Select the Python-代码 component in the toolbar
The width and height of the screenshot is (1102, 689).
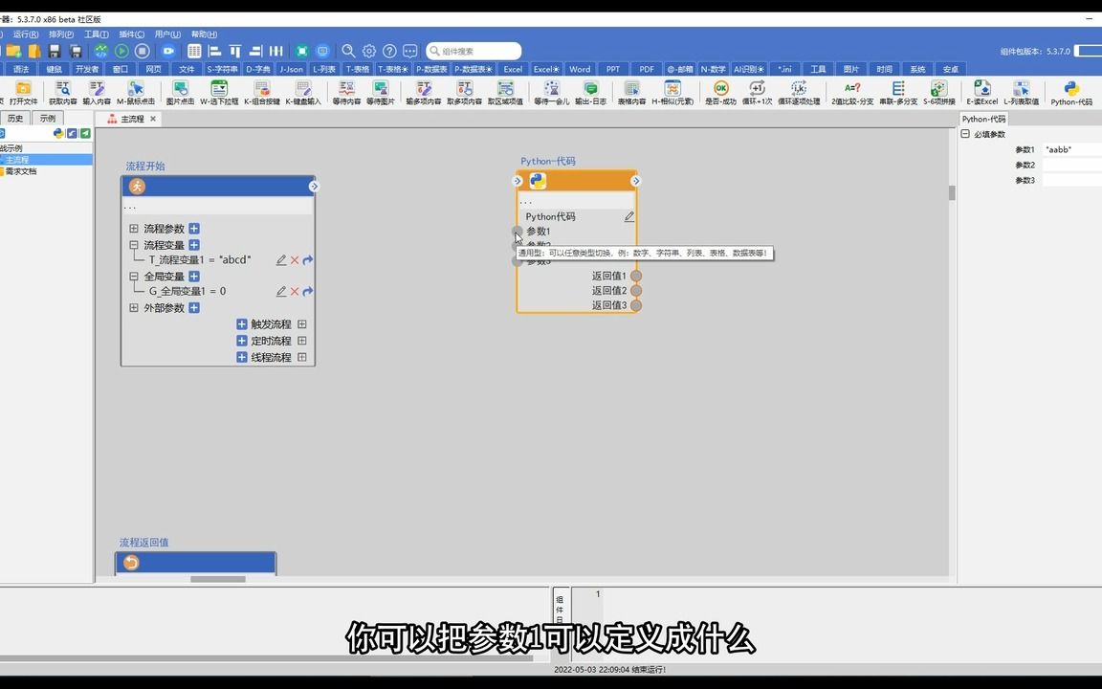pyautogui.click(x=1071, y=91)
